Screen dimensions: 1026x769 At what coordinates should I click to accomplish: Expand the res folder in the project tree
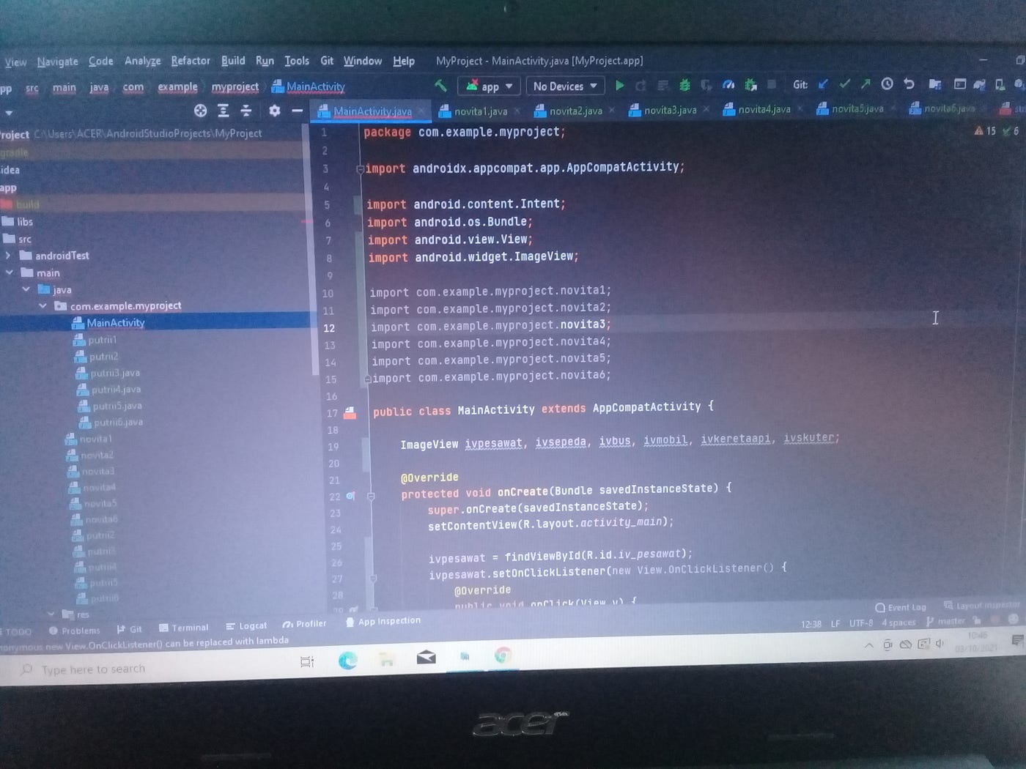click(x=51, y=614)
